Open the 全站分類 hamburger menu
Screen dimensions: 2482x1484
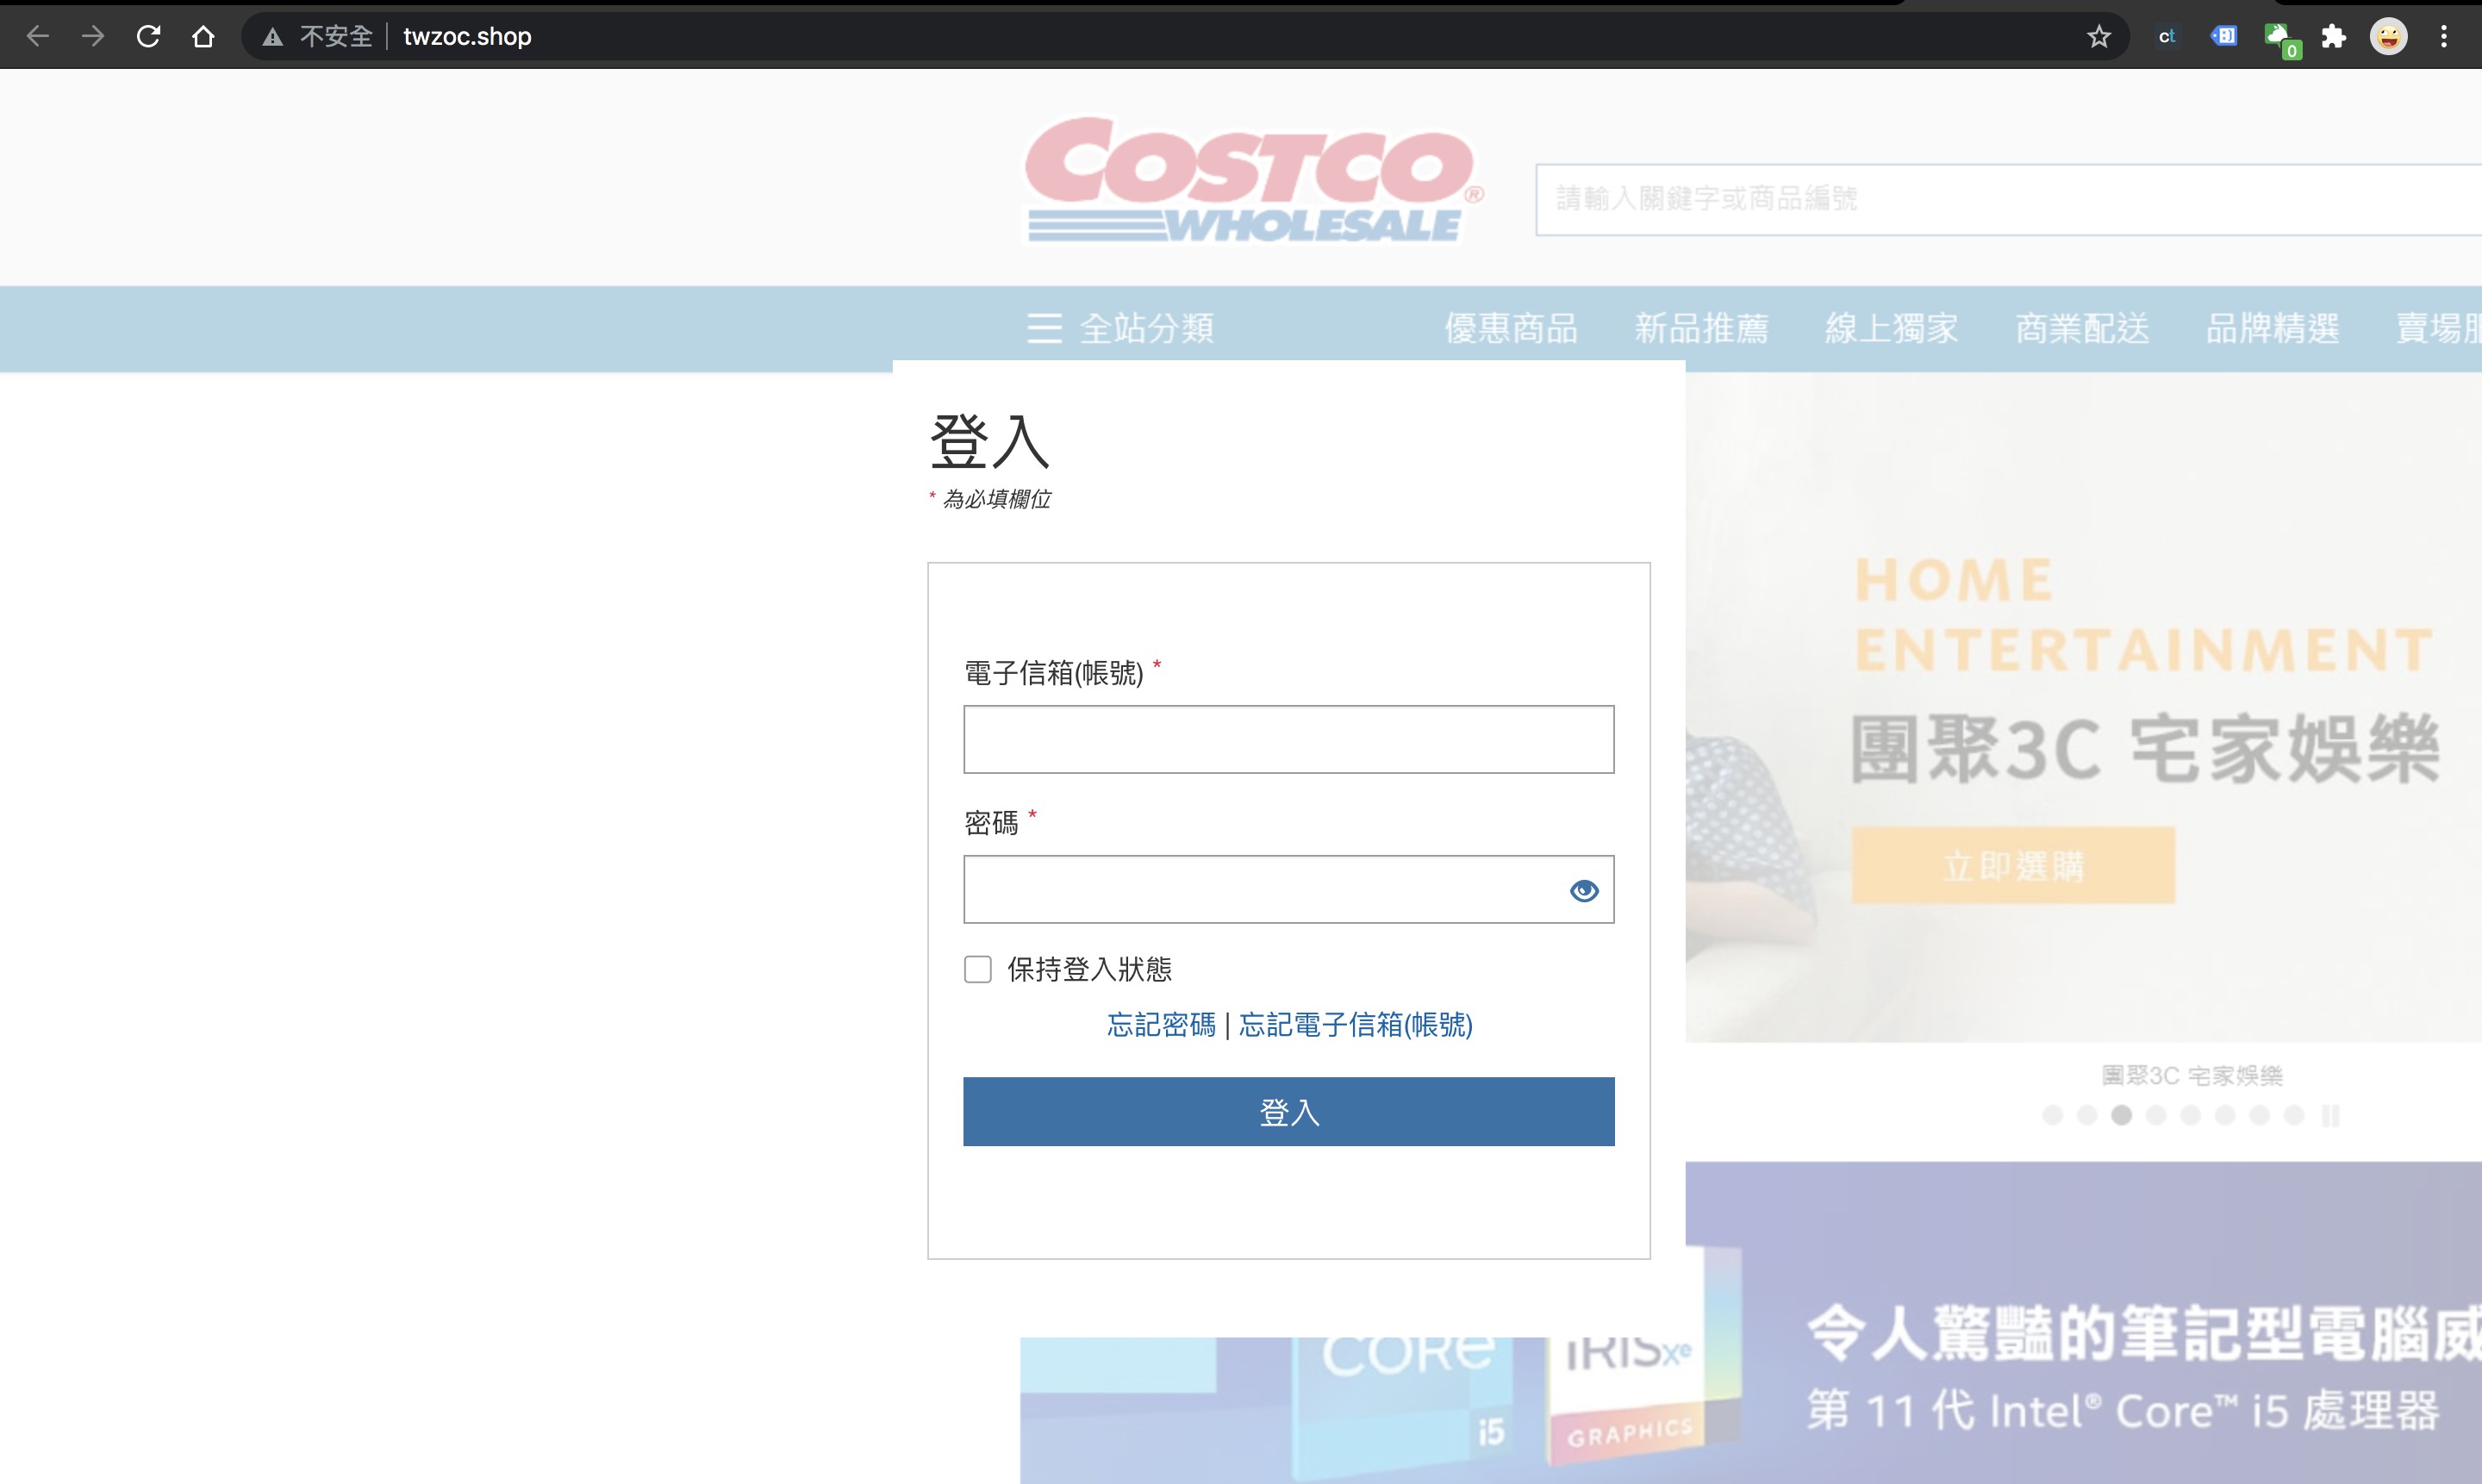[x=1120, y=328]
